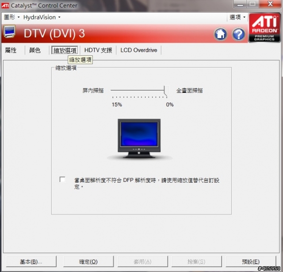This screenshot has height=272, width=283.
Task: Click the 基本(B)... button
Action: click(31, 261)
